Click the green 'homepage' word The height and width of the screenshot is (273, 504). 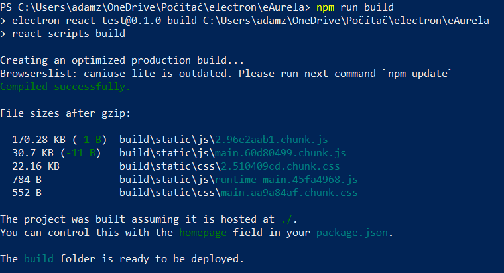(x=203, y=232)
